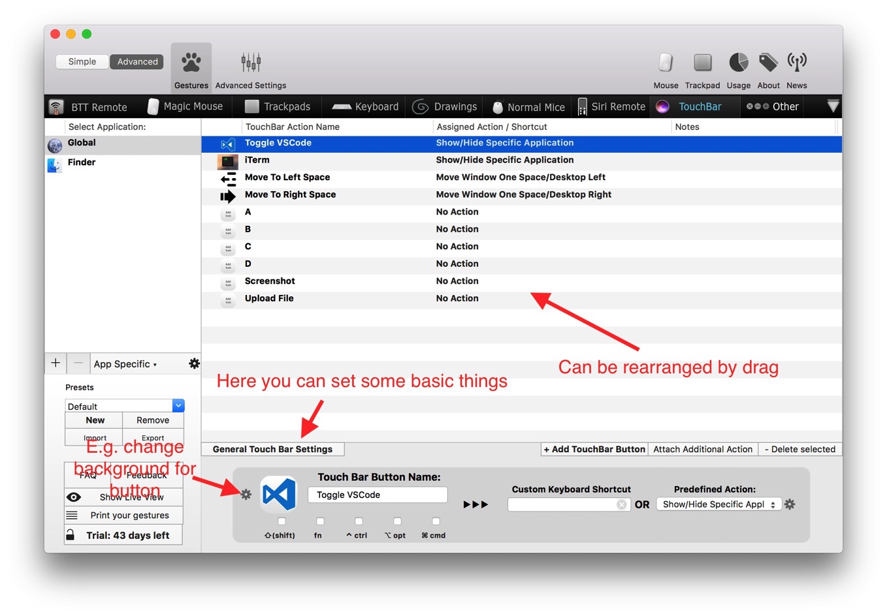Switch to the Trackpads tab
This screenshot has width=887, height=616.
[x=278, y=106]
